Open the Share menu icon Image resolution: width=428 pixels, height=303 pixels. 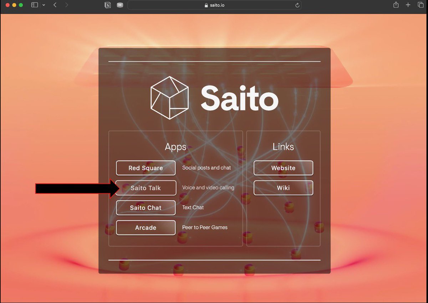tap(396, 5)
